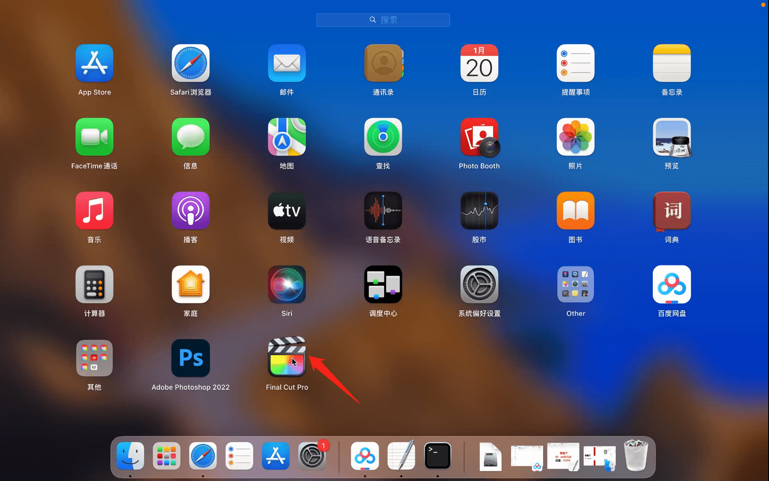Open Terminal from the Dock
This screenshot has height=481, width=769.
tap(438, 456)
